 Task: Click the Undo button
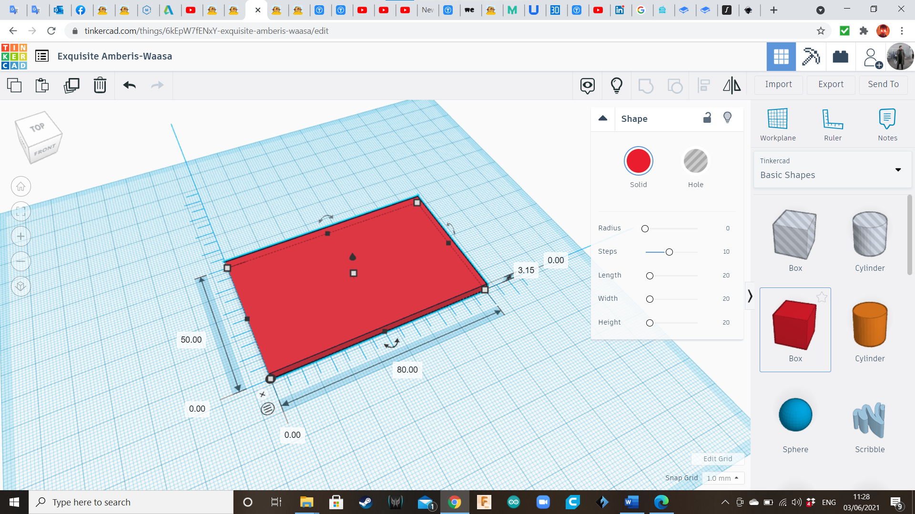click(x=130, y=84)
